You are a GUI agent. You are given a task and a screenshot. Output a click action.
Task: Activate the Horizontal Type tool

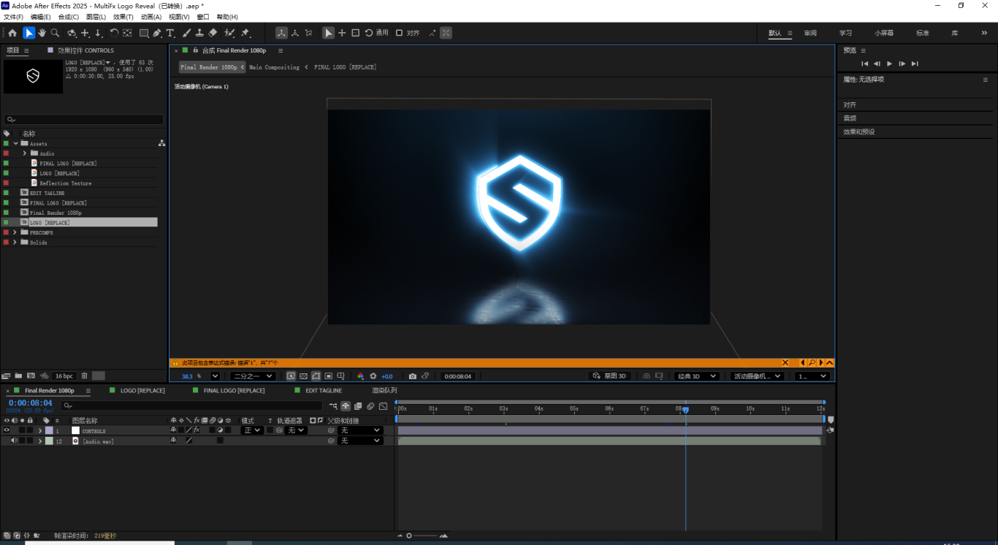(x=170, y=33)
